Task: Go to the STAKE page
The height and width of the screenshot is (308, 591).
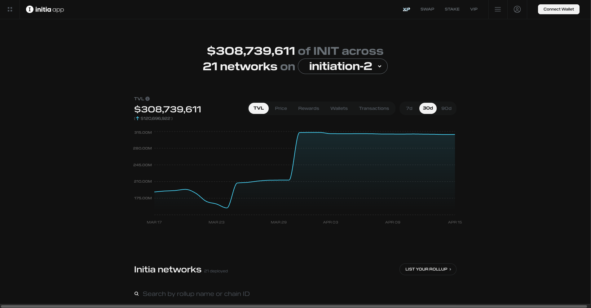Action: coord(452,9)
